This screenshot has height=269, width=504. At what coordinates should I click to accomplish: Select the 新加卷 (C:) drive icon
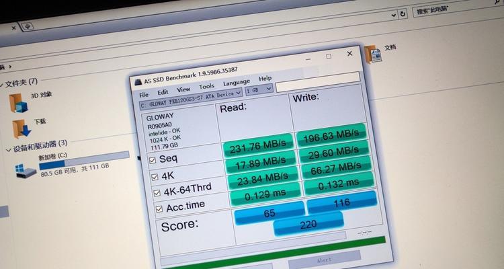pos(26,171)
